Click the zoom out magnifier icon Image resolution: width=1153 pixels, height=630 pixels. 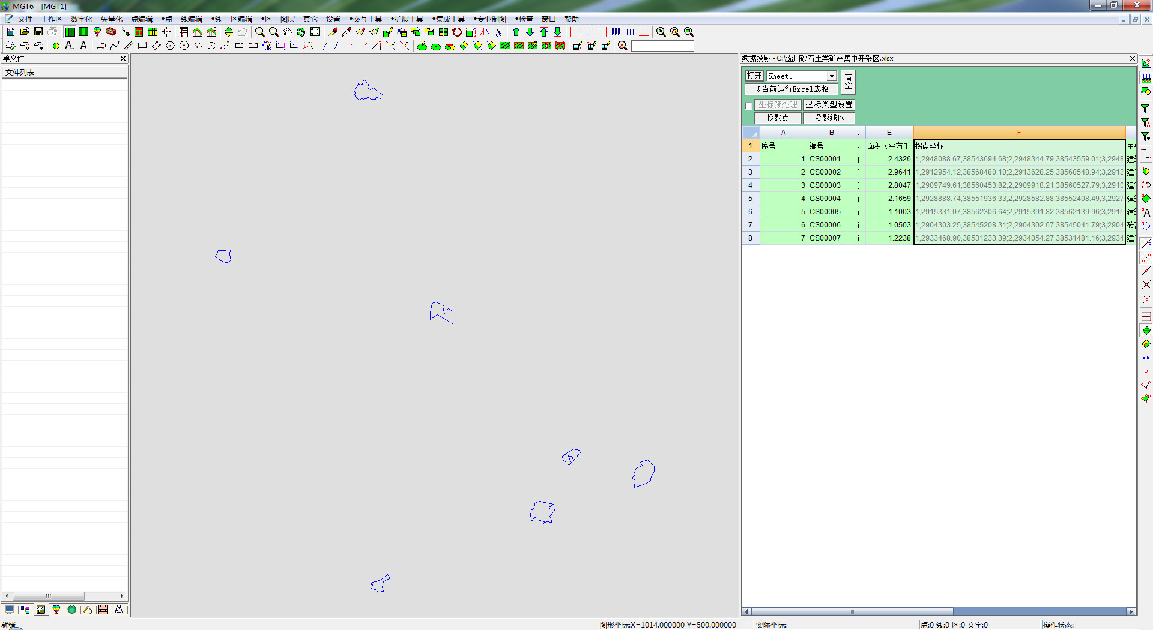pos(274,32)
